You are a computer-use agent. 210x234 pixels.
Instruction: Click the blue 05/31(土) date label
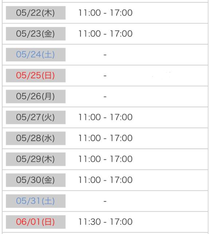[x=36, y=201]
